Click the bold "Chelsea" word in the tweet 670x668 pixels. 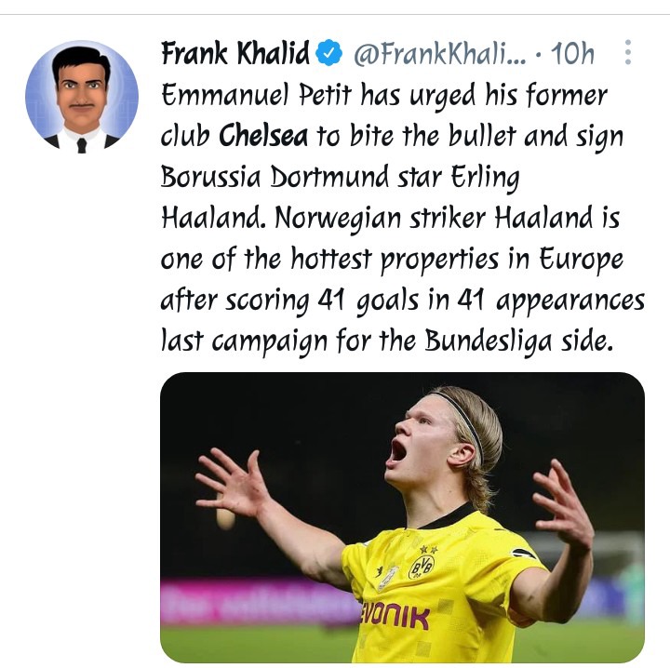click(x=264, y=137)
